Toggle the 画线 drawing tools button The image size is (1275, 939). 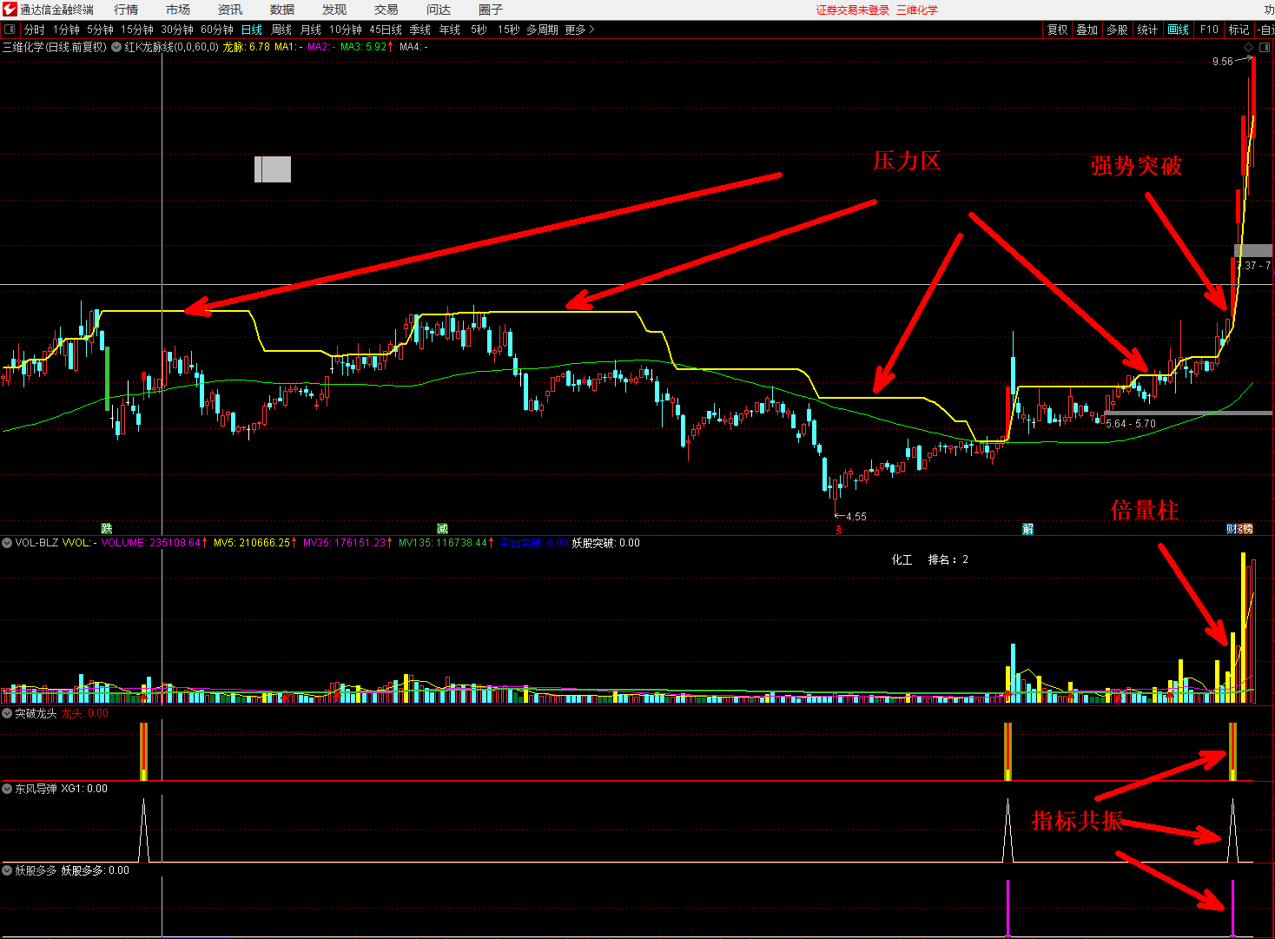click(1179, 30)
